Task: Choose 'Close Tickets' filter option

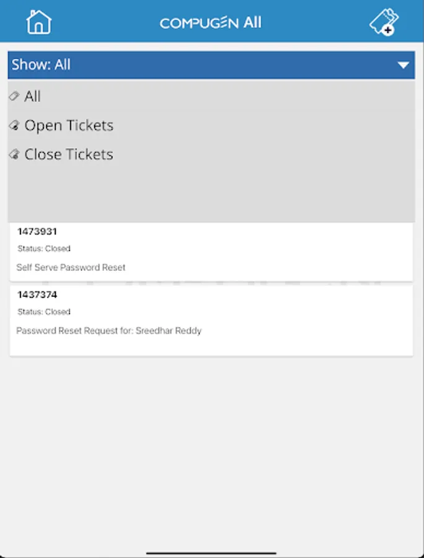Action: pos(69,154)
